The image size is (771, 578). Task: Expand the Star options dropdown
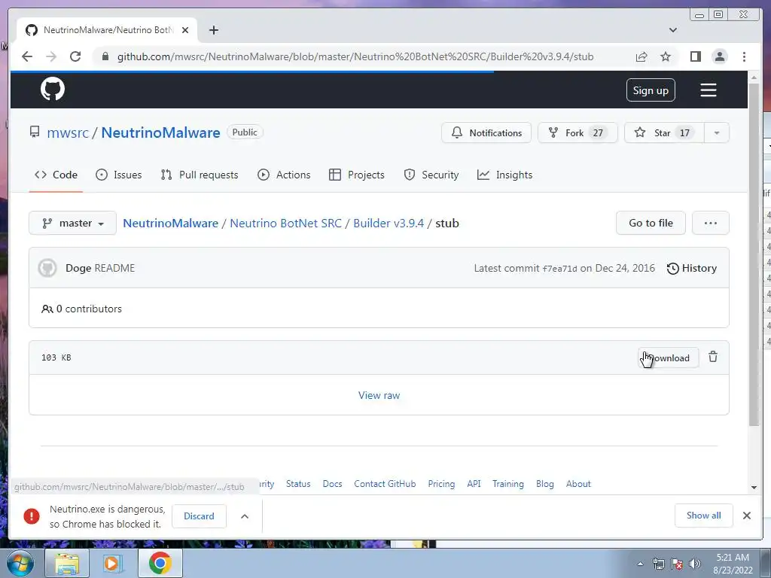coord(717,132)
